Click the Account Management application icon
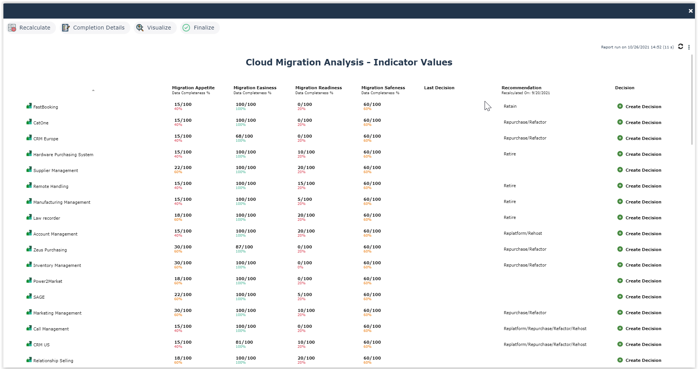Image resolution: width=698 pixels, height=369 pixels. pyautogui.click(x=29, y=233)
